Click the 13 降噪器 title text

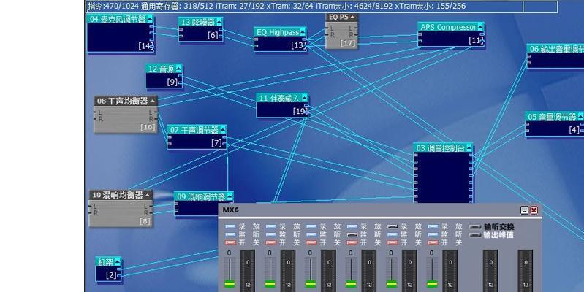(198, 22)
